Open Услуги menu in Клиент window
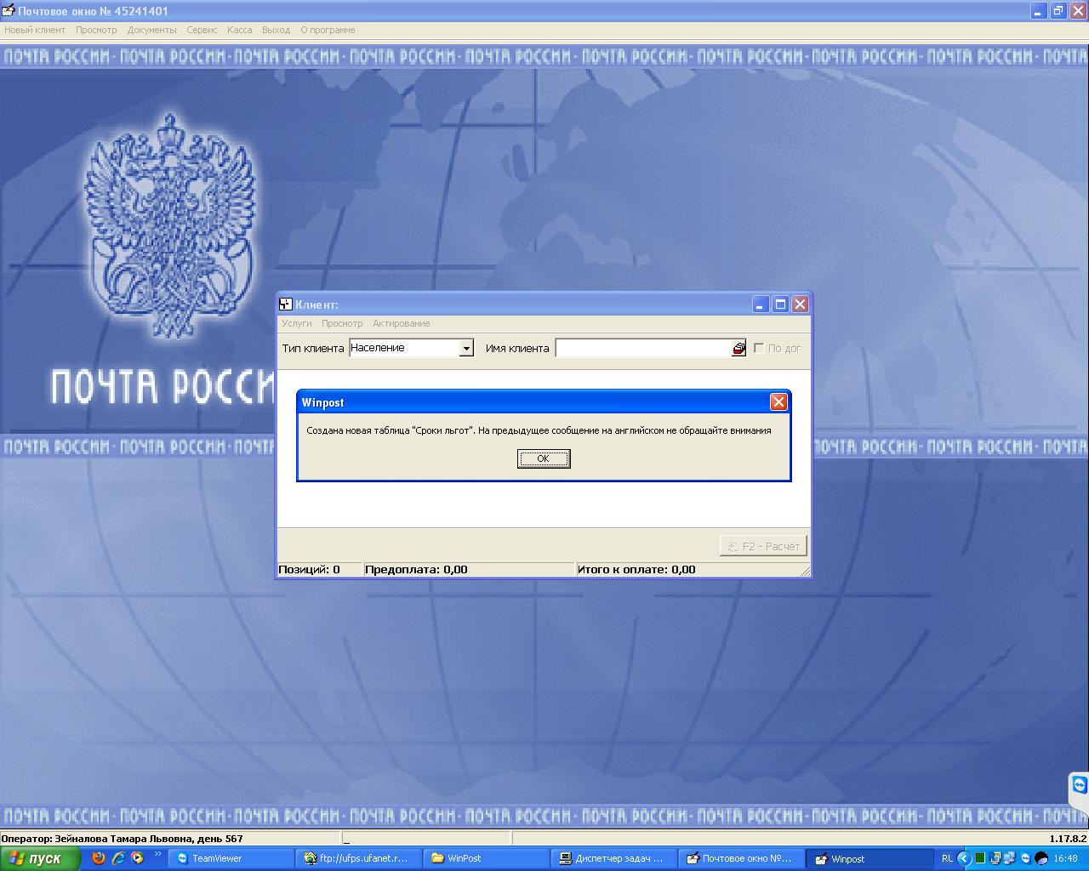Screen dimensions: 1089x871 297,323
